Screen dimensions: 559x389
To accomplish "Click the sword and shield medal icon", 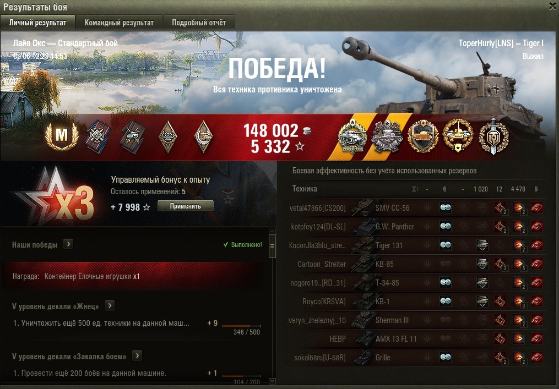I will [x=493, y=137].
